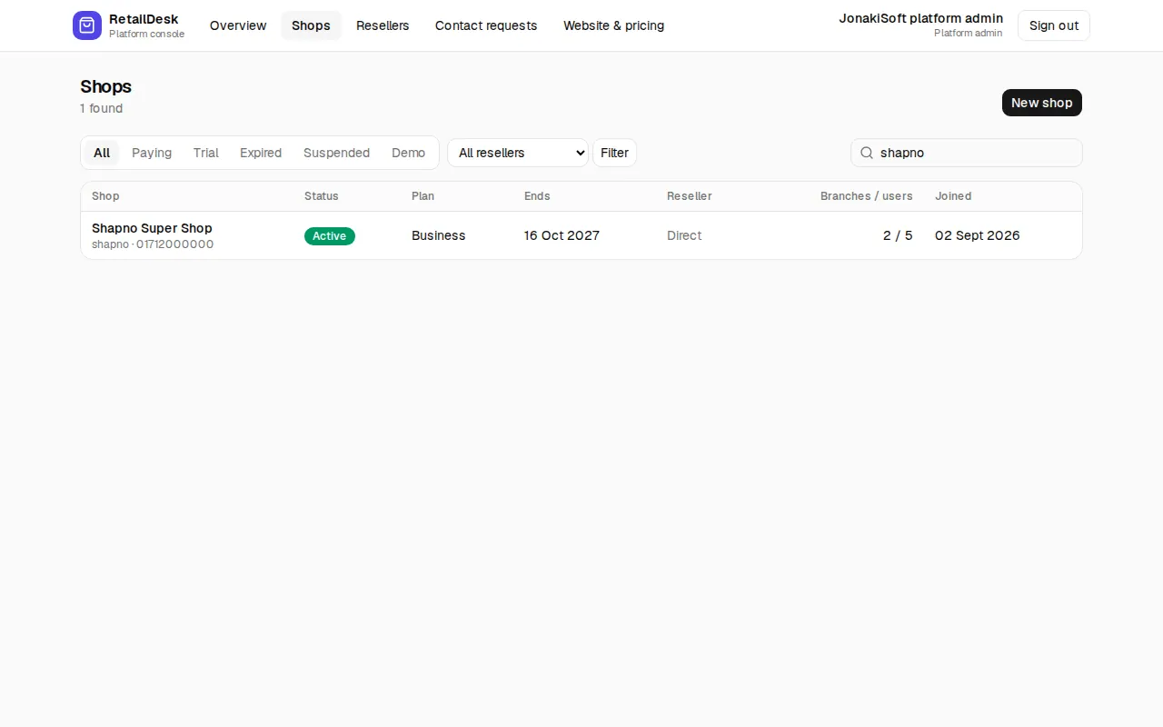Click the 2 / 5 branches users value
Image resolution: width=1163 pixels, height=727 pixels.
click(x=898, y=235)
